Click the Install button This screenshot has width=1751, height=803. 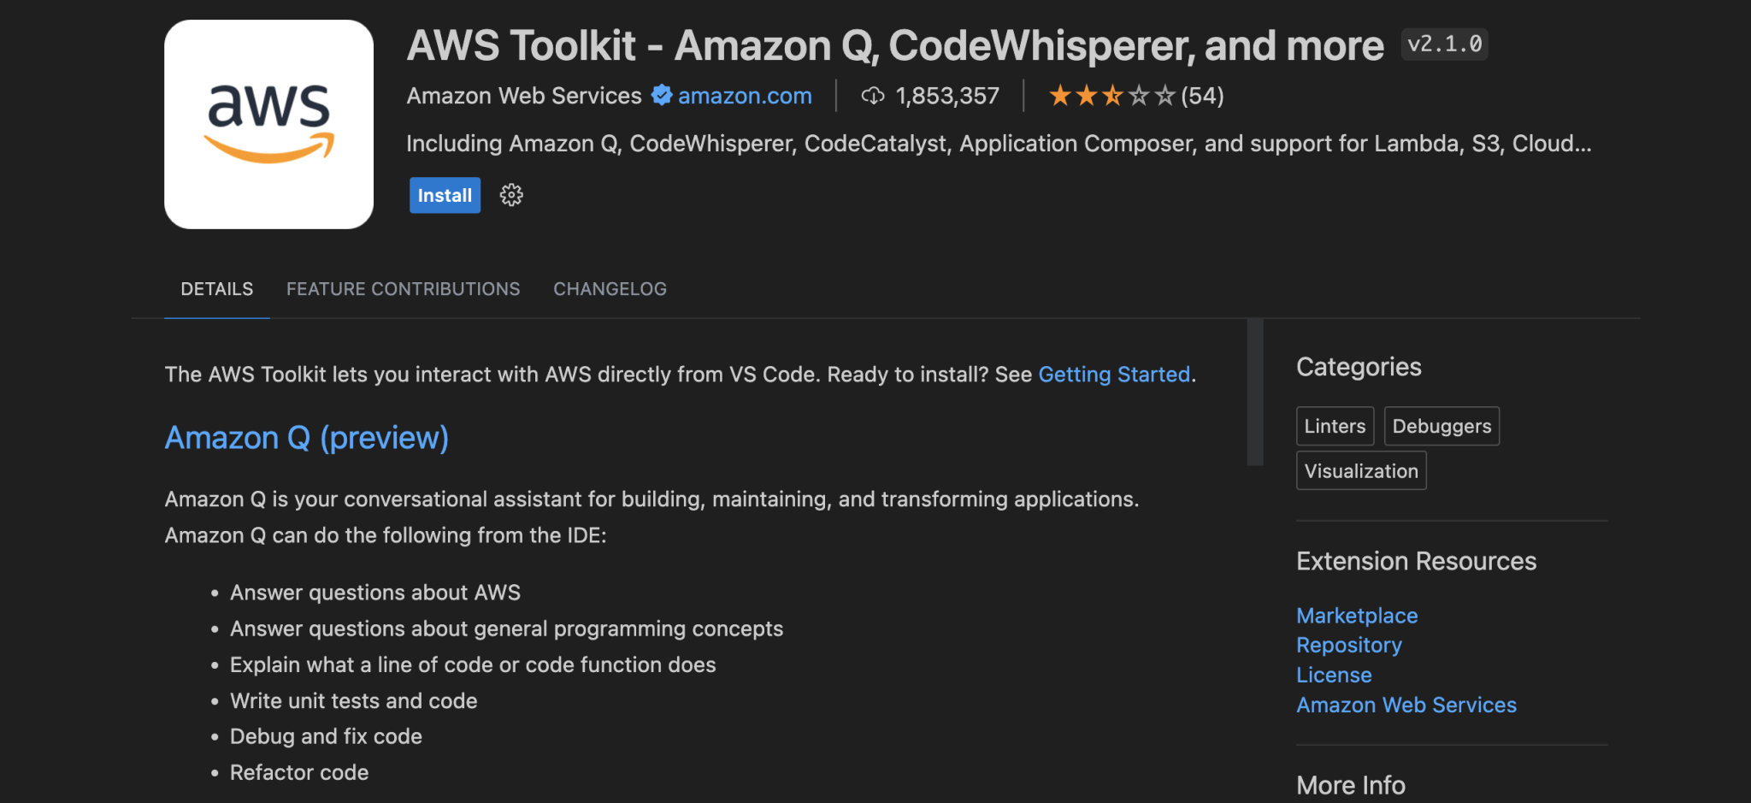[444, 195]
